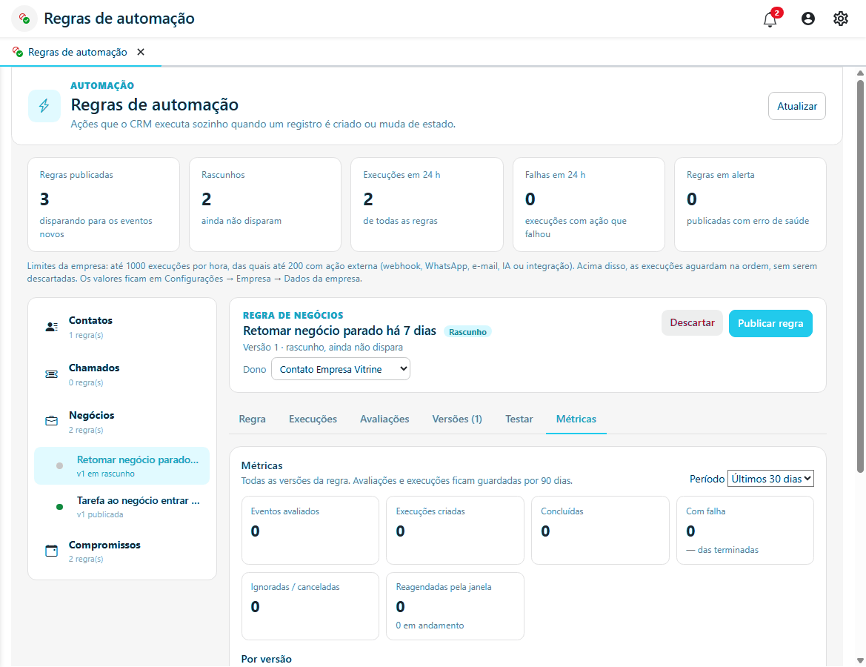Select the Negócios category
Screen dimensions: 866x667
pyautogui.click(x=122, y=422)
